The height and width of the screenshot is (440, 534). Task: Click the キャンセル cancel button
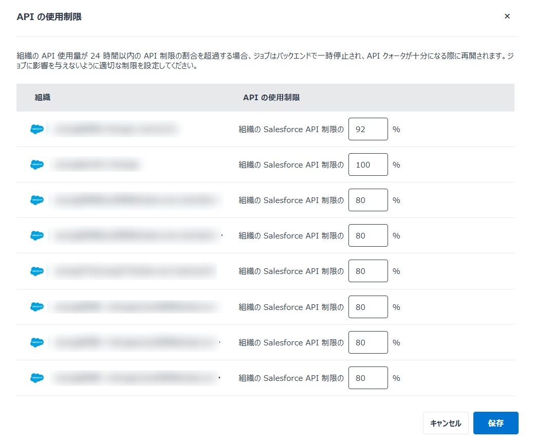pos(445,423)
